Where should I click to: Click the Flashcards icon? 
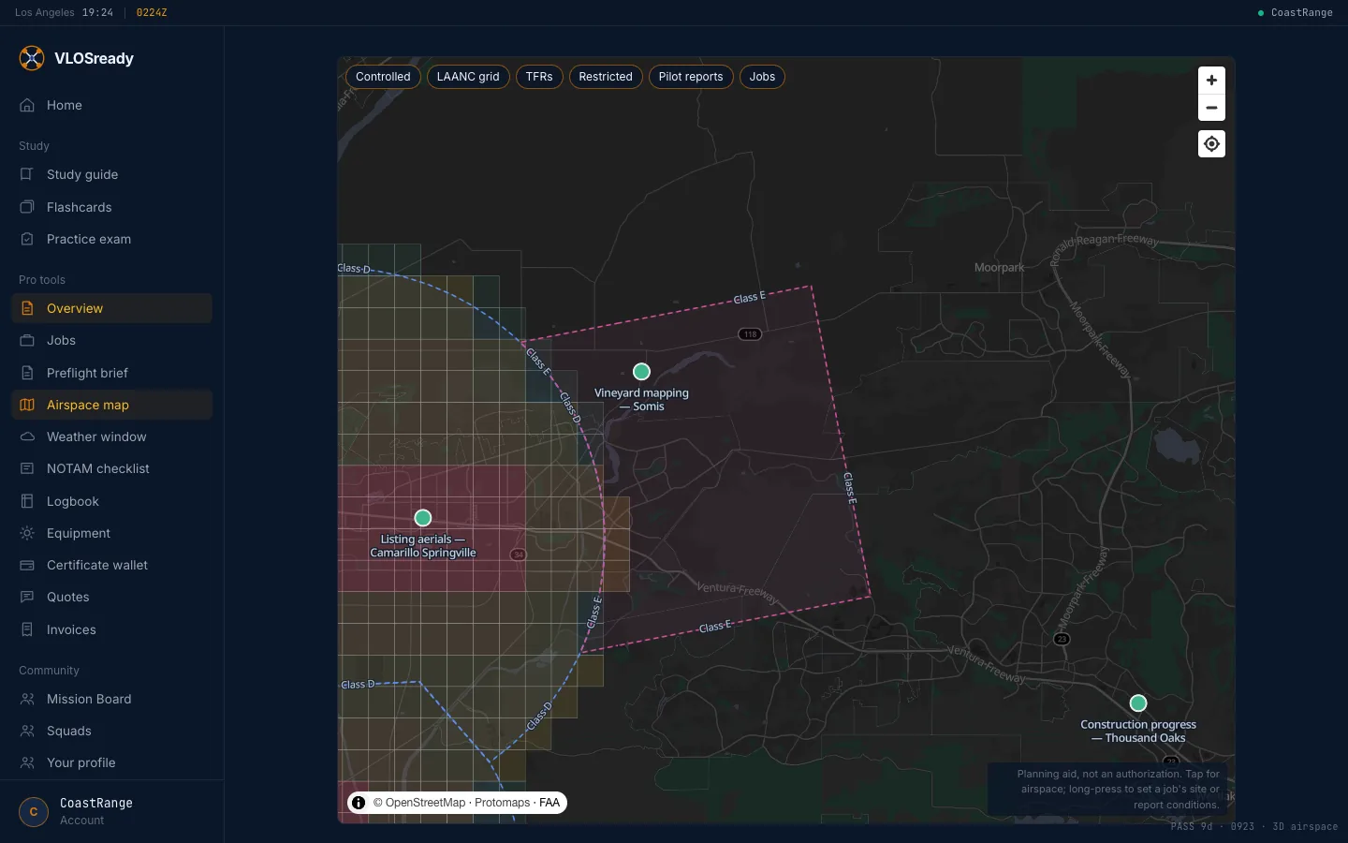point(27,207)
